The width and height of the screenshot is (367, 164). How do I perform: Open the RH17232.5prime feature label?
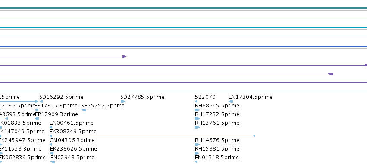pyautogui.click(x=217, y=114)
